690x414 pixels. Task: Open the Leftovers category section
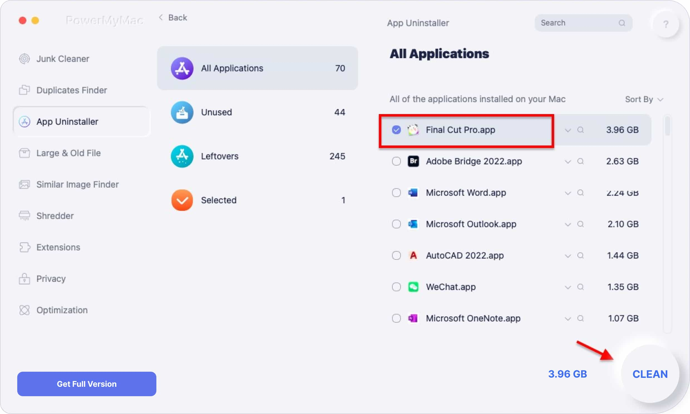pos(257,156)
